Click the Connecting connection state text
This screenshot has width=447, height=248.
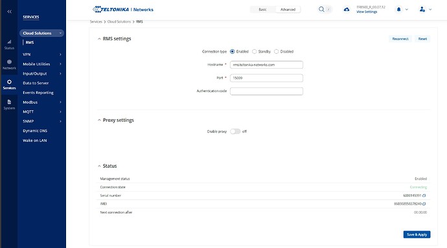point(418,187)
